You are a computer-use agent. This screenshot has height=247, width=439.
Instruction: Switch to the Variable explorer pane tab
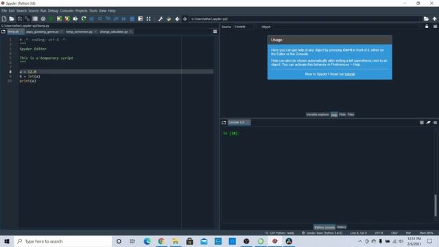(318, 115)
